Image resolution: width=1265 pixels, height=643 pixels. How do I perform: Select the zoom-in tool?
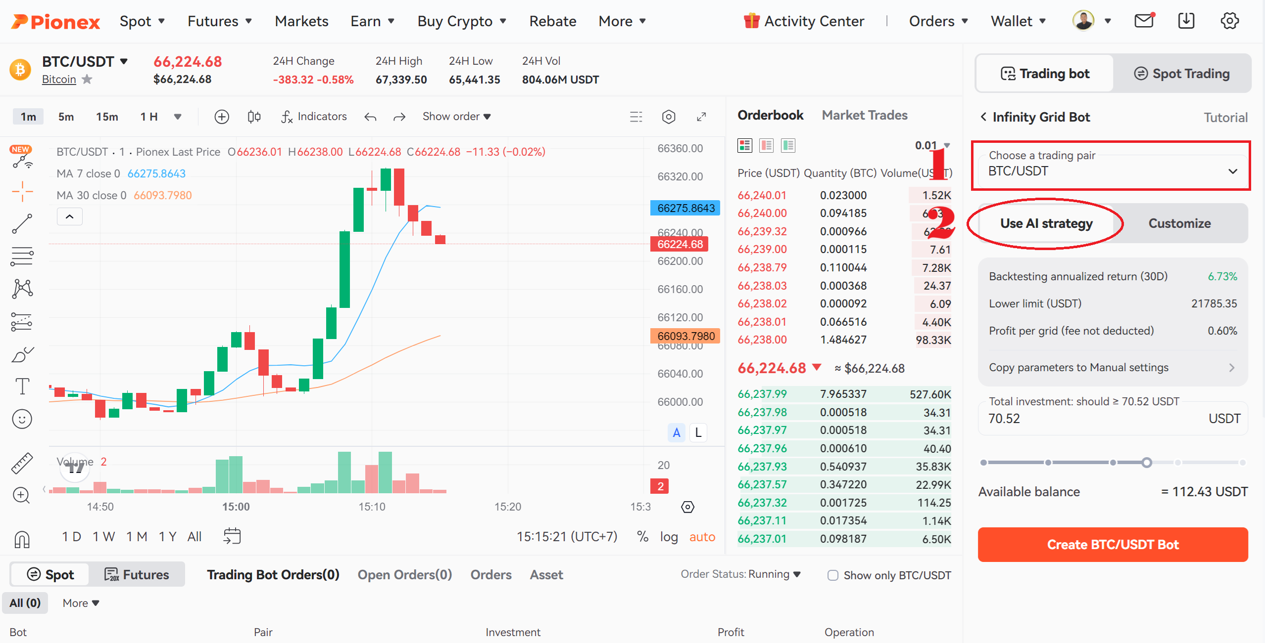pyautogui.click(x=22, y=495)
